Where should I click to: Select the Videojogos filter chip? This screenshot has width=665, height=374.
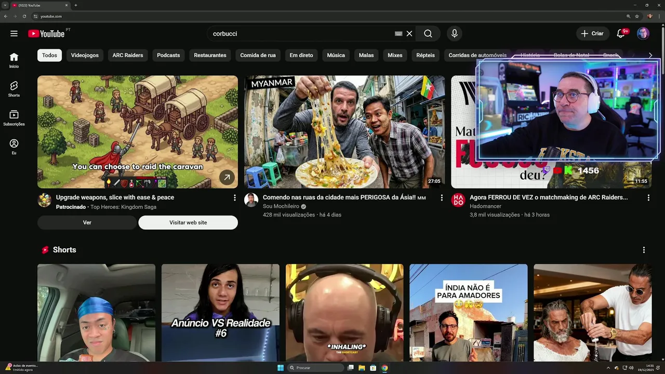85,55
